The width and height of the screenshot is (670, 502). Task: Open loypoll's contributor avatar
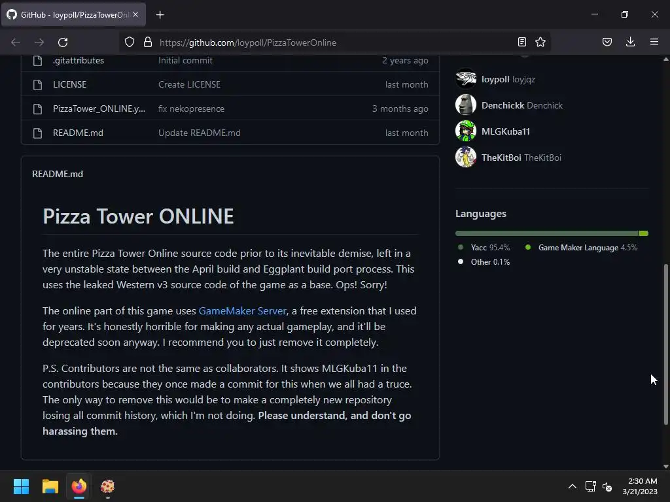[466, 78]
